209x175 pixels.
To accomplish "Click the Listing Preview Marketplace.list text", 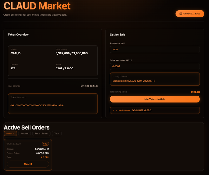I will point(134,81).
